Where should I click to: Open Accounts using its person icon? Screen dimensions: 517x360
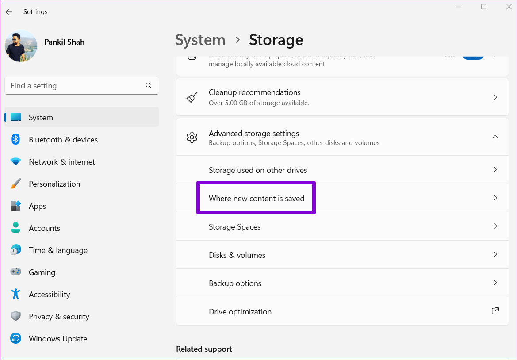pyautogui.click(x=16, y=228)
